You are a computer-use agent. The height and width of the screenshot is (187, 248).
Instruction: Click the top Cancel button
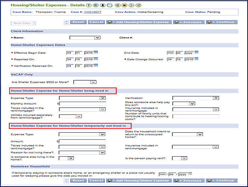[x=96, y=22]
